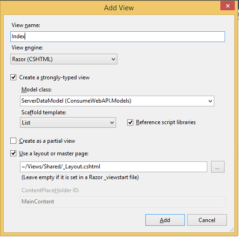Click the View name text field
239x237 pixels.
[x=117, y=36]
